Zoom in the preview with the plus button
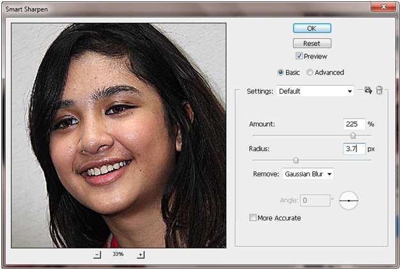 [x=140, y=255]
